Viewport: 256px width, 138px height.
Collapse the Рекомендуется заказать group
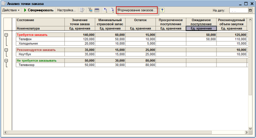[6, 50]
